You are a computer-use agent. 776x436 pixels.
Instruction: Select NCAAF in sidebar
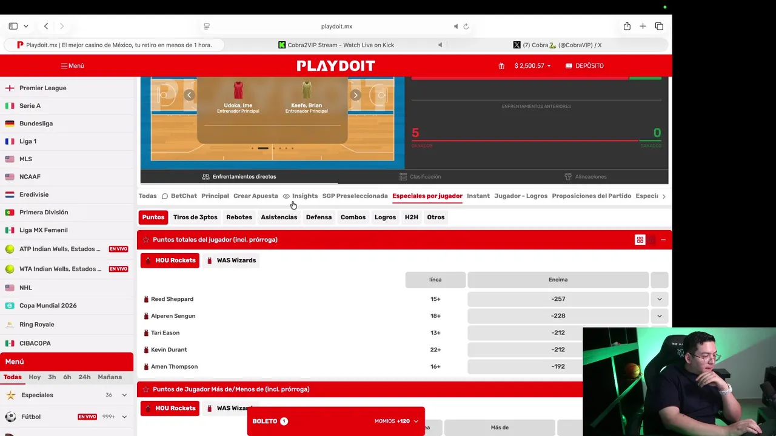67,177
